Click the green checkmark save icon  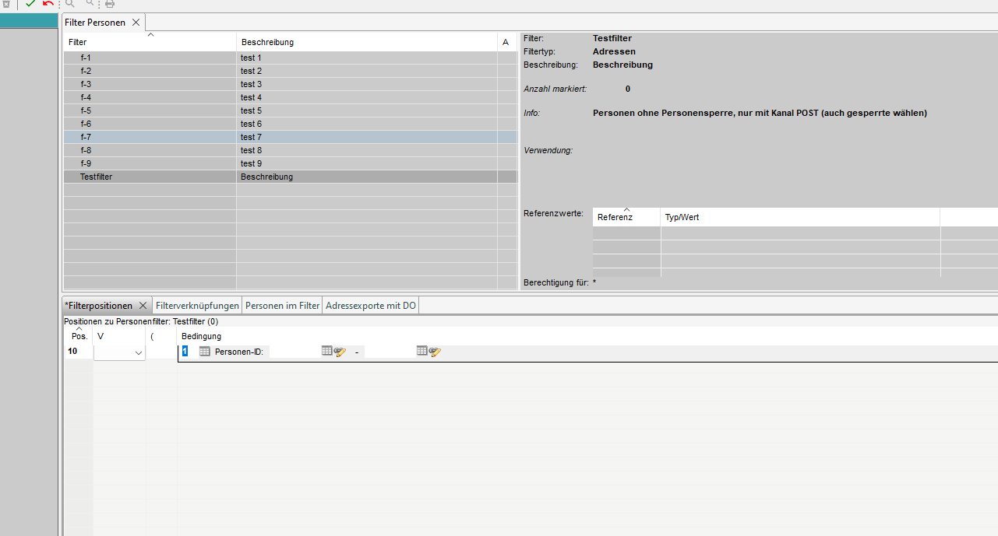[30, 4]
